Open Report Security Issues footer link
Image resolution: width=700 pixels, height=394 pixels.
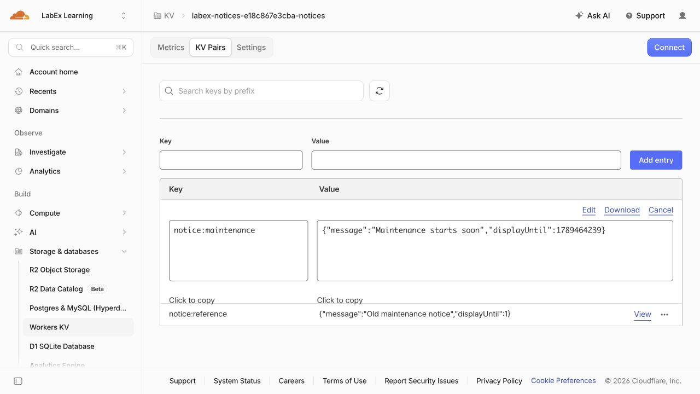tap(422, 381)
